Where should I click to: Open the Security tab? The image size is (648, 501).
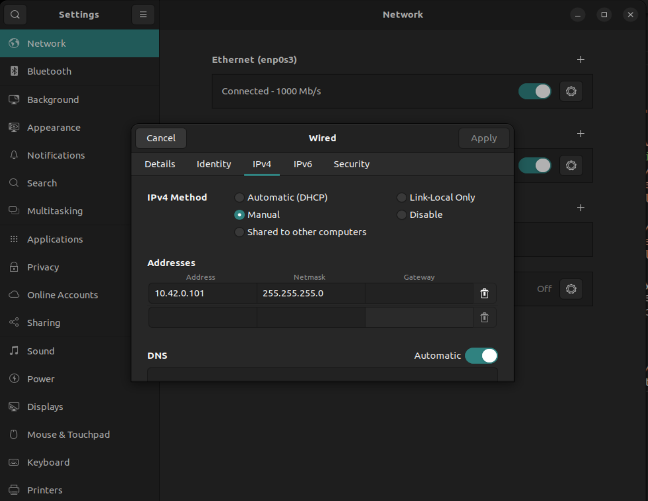pyautogui.click(x=351, y=164)
